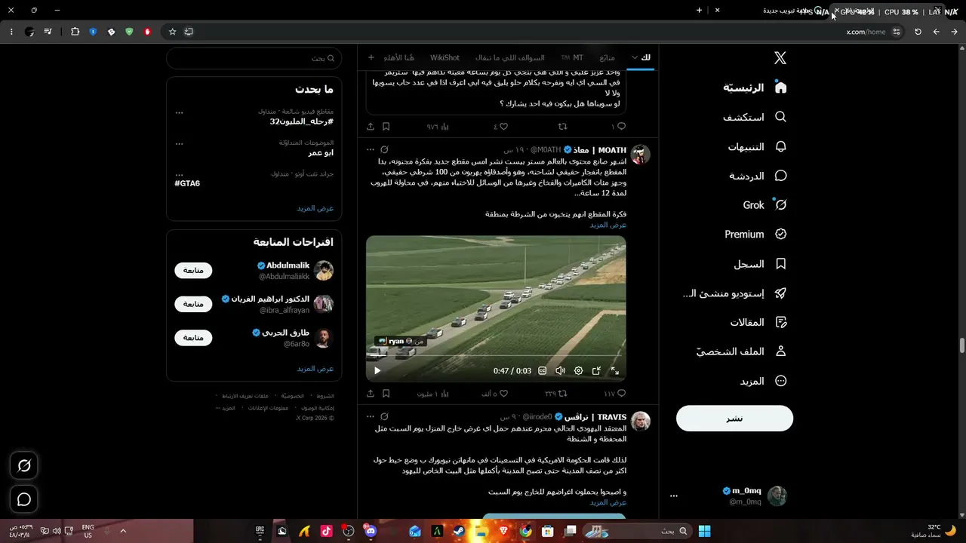Mute the video with the speaker icon

click(560, 370)
